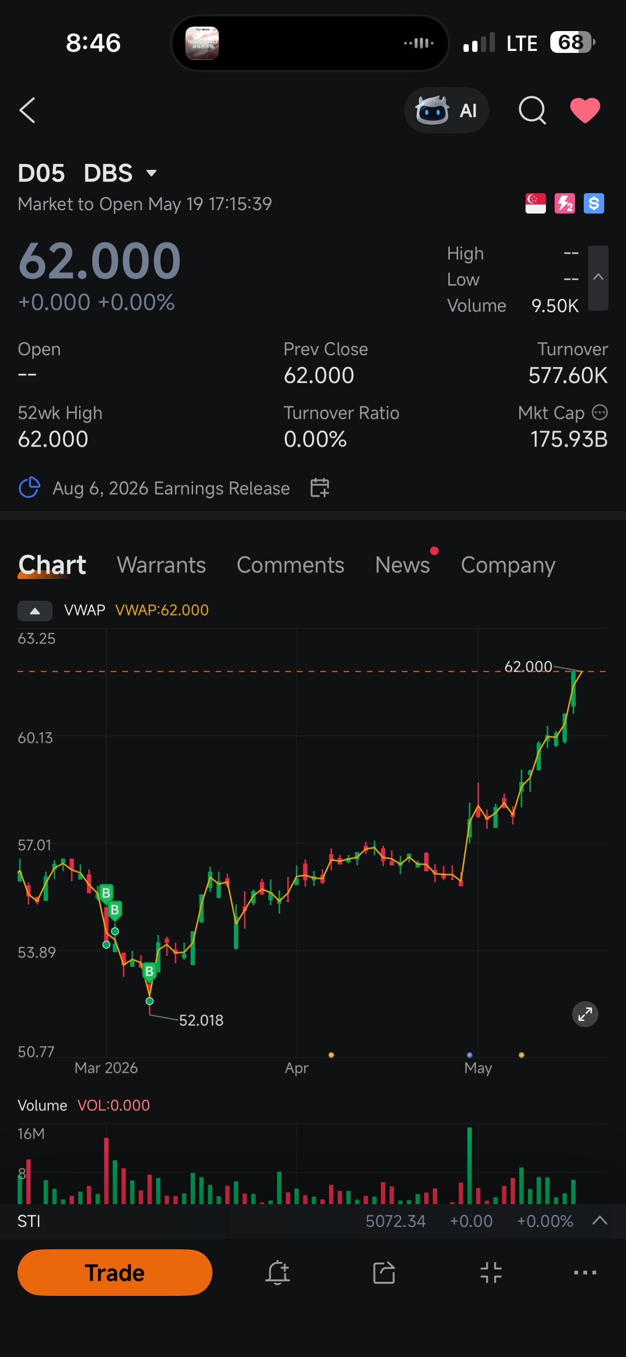Tap the Turnover Ratio value 0.00%
This screenshot has height=1357, width=626.
click(x=315, y=439)
